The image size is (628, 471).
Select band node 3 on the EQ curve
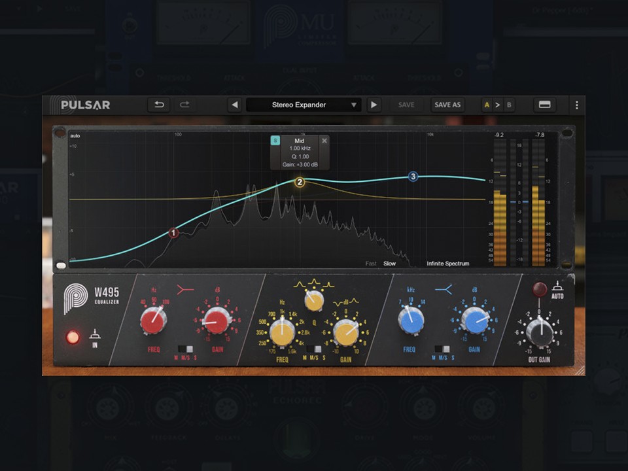pos(413,177)
